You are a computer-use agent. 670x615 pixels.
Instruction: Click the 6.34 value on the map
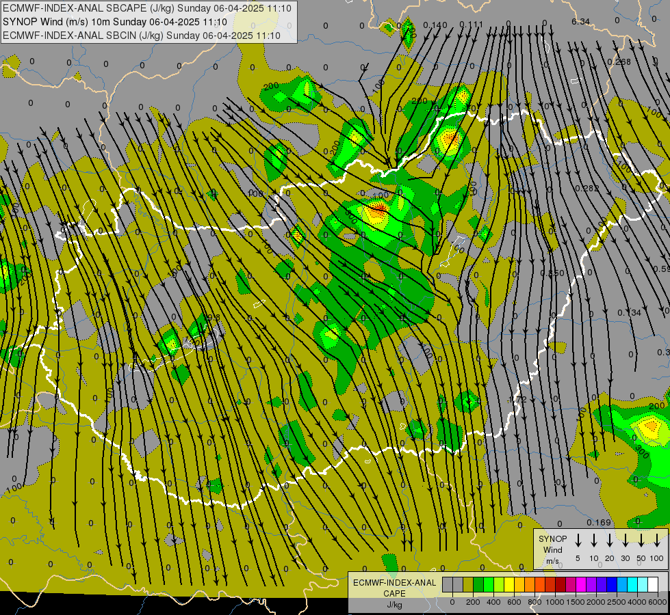click(581, 21)
